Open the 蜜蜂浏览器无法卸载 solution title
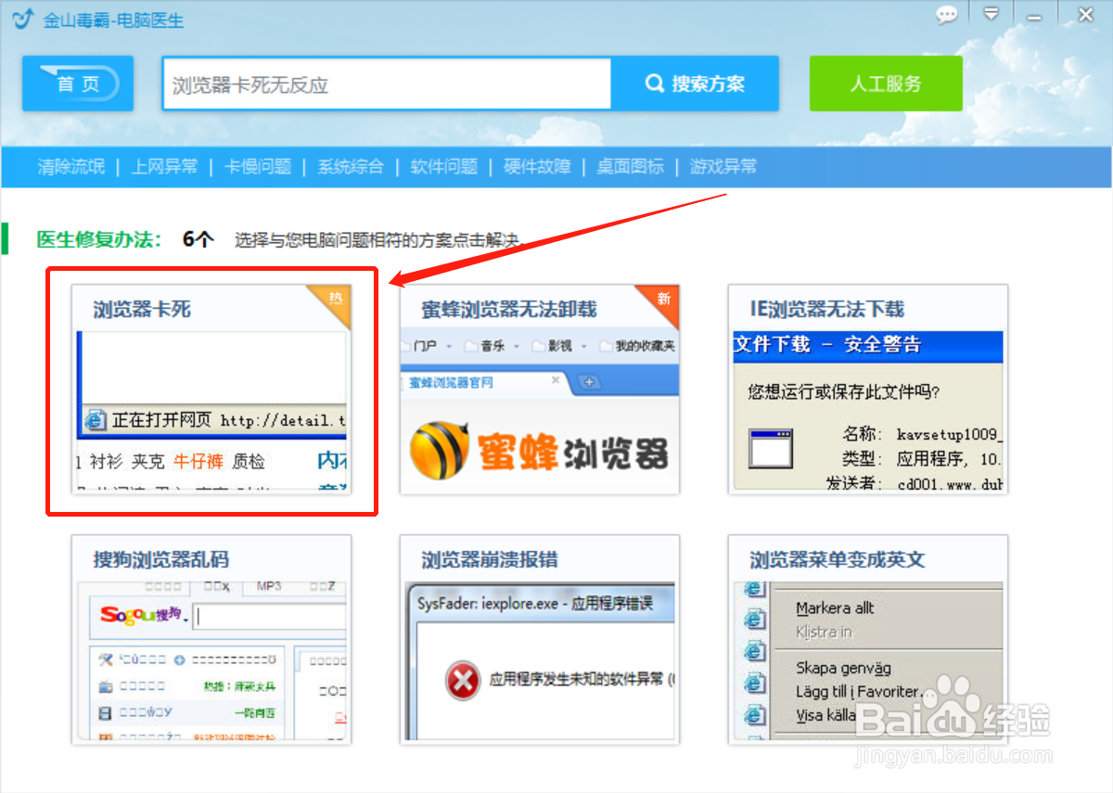1113x793 pixels. tap(509, 309)
